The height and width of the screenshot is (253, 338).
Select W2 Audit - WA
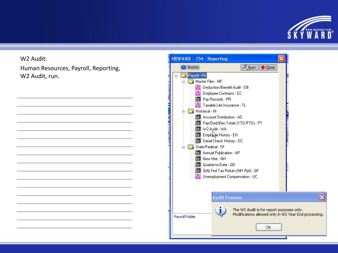pyautogui.click(x=215, y=129)
